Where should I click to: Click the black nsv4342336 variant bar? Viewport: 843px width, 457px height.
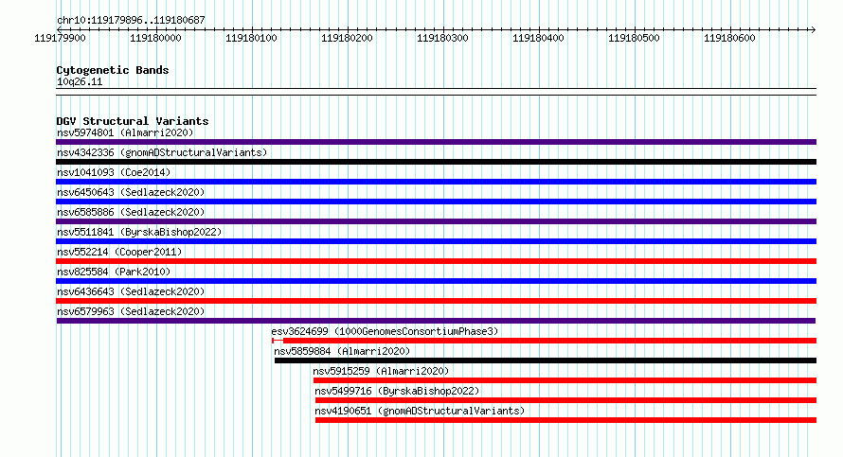pyautogui.click(x=436, y=162)
